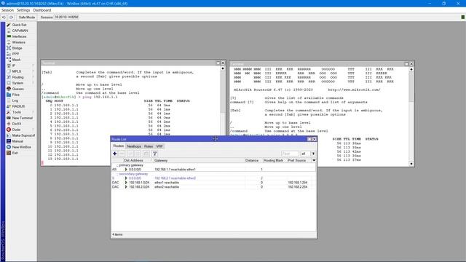The width and height of the screenshot is (466, 262).
Task: Open the Mesh sidebar entry
Action: [x=16, y=60]
